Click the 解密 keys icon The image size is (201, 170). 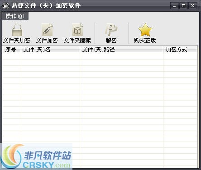(x=111, y=29)
